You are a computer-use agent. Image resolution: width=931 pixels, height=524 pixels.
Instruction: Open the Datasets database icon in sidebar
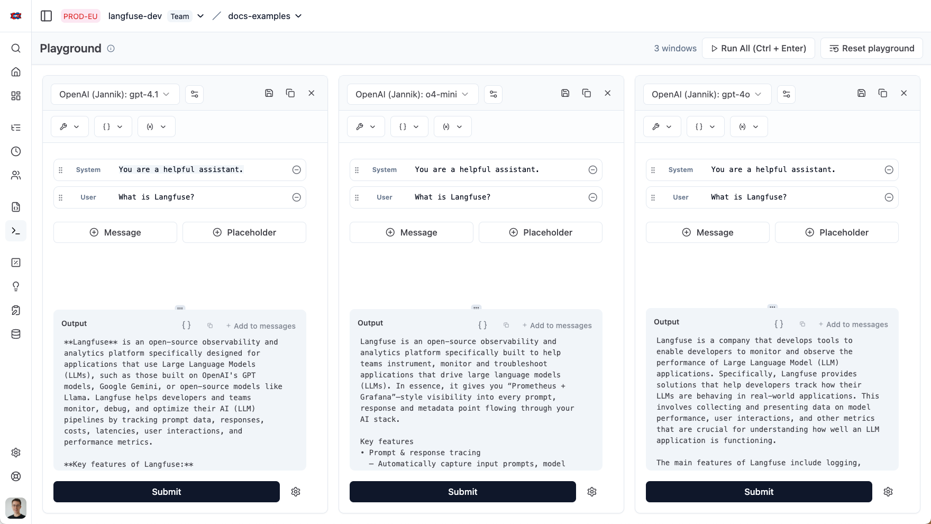[16, 334]
